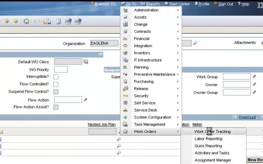This screenshot has width=263, height=164.
Task: Click the Financial module icon
Action: click(125, 39)
